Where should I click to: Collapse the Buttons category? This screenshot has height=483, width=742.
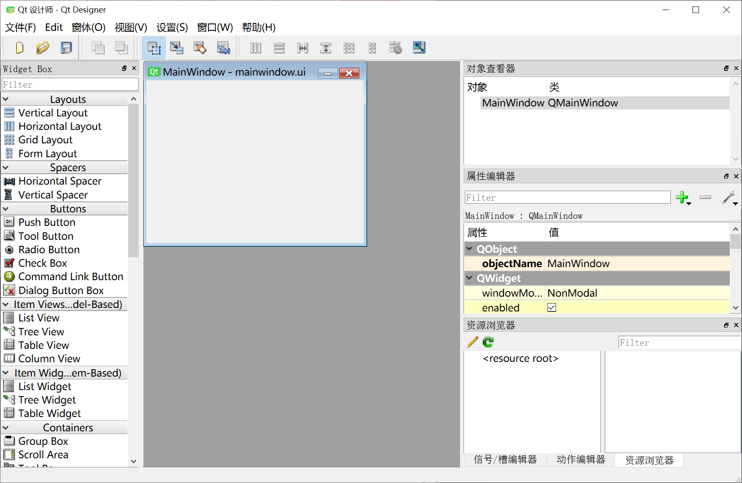click(6, 209)
